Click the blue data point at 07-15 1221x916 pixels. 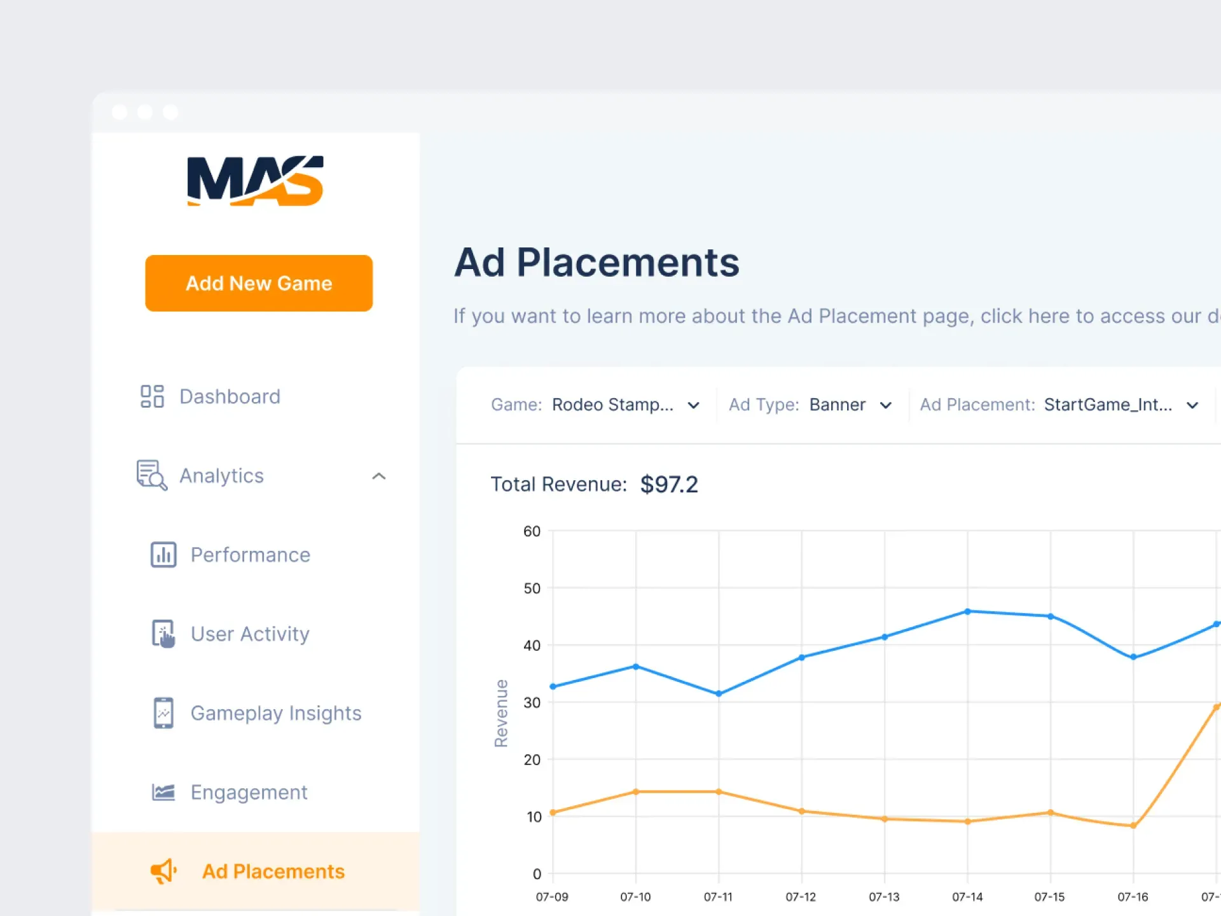pos(1051,616)
